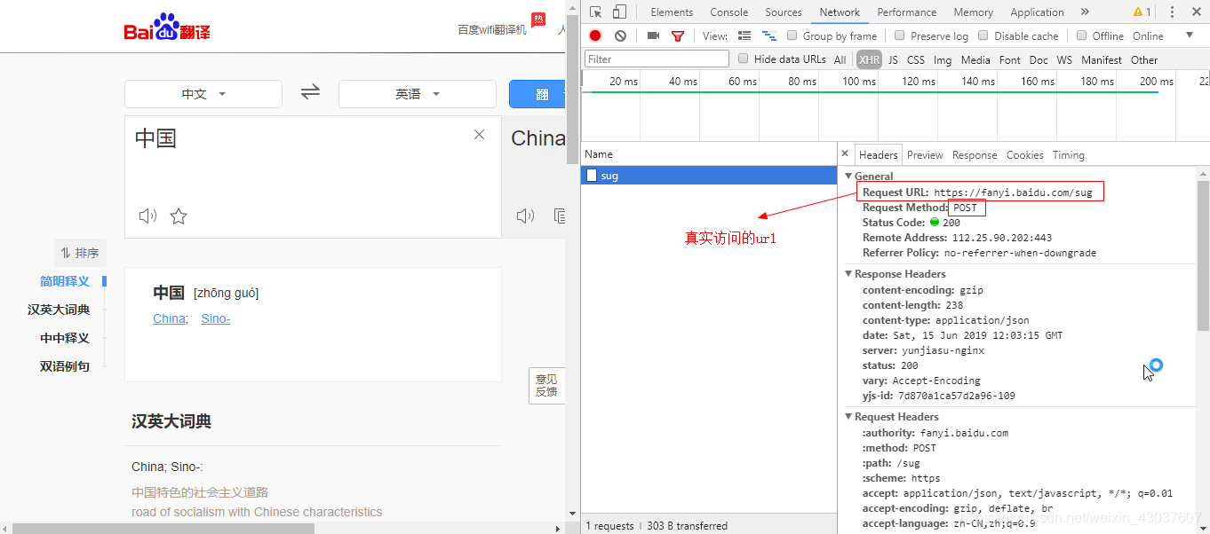The width and height of the screenshot is (1210, 534).
Task: Clear the 中国 input text
Action: click(479, 135)
